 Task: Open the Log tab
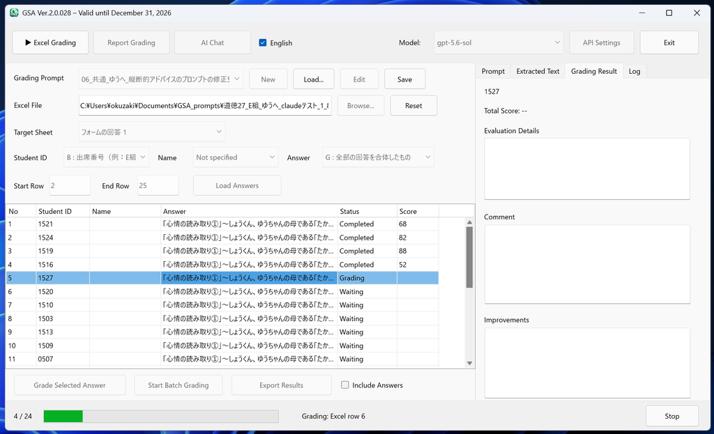tap(635, 72)
